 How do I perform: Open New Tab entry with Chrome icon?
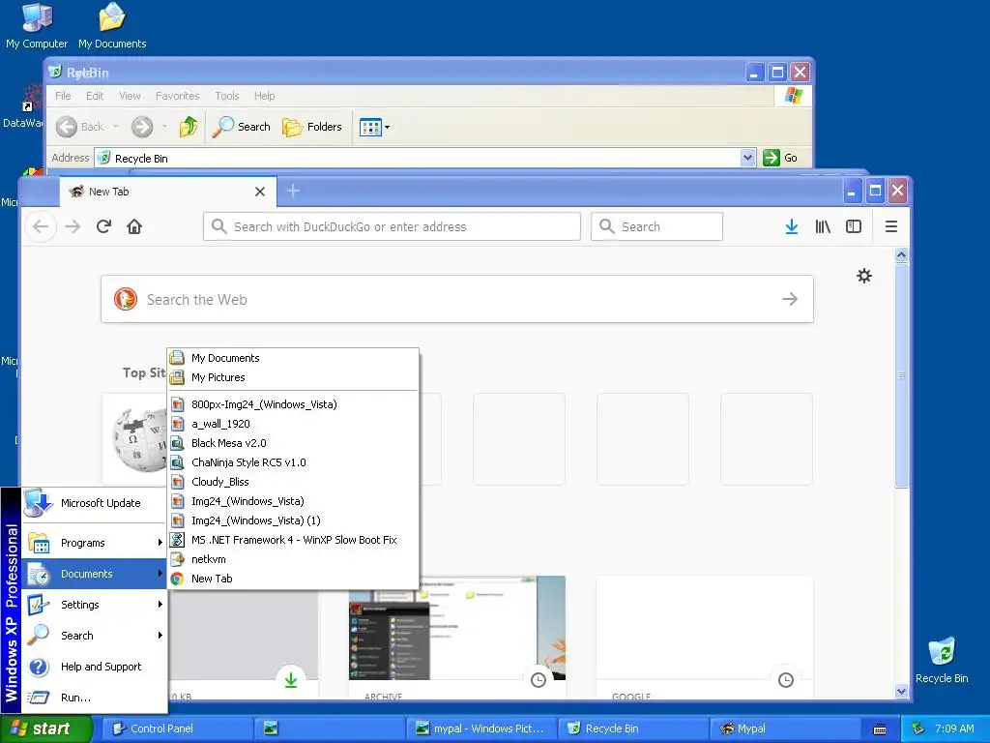click(x=293, y=579)
